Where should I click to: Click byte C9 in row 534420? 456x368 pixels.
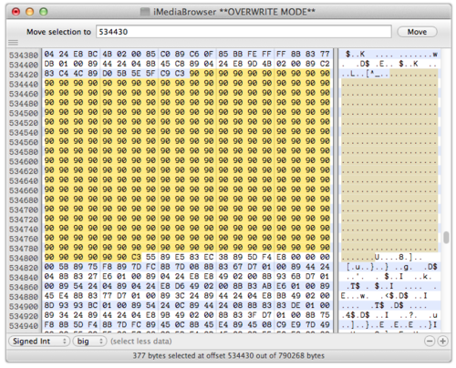point(165,74)
